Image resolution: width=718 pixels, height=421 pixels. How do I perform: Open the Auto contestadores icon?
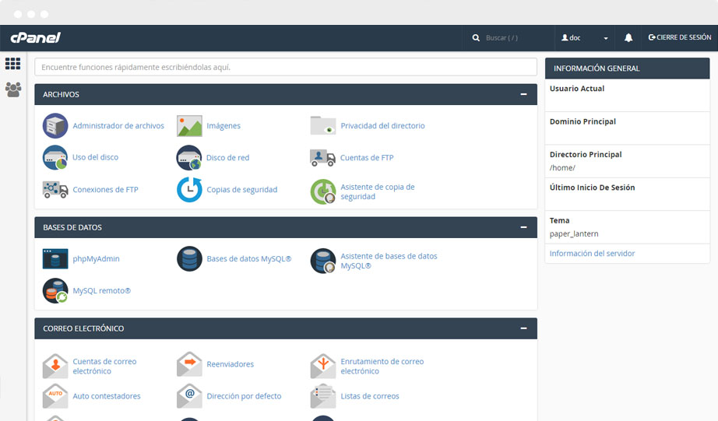[x=55, y=396]
